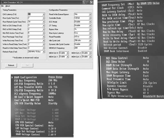Image resolution: width=164 pixels, height=138 pixels.
Task: Click the greyed-out Set button
Action: tap(27, 65)
